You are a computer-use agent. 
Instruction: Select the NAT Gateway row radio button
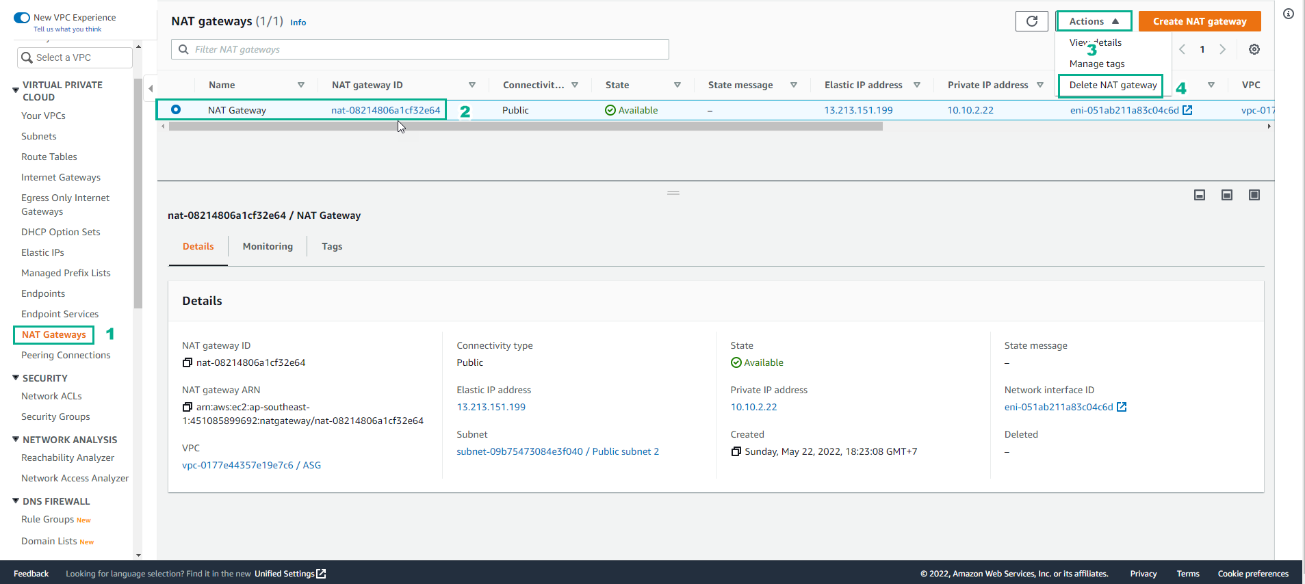(x=176, y=109)
